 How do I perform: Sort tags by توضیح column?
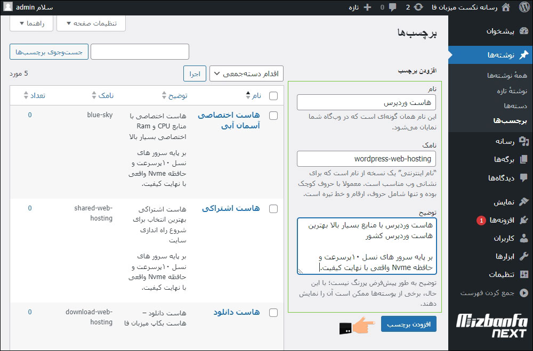[x=175, y=95]
